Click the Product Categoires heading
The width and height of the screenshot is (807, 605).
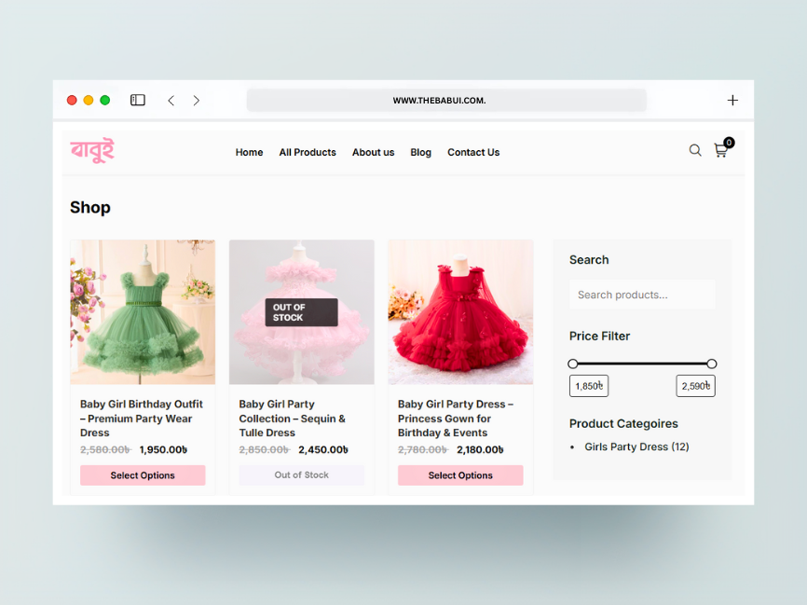(623, 423)
